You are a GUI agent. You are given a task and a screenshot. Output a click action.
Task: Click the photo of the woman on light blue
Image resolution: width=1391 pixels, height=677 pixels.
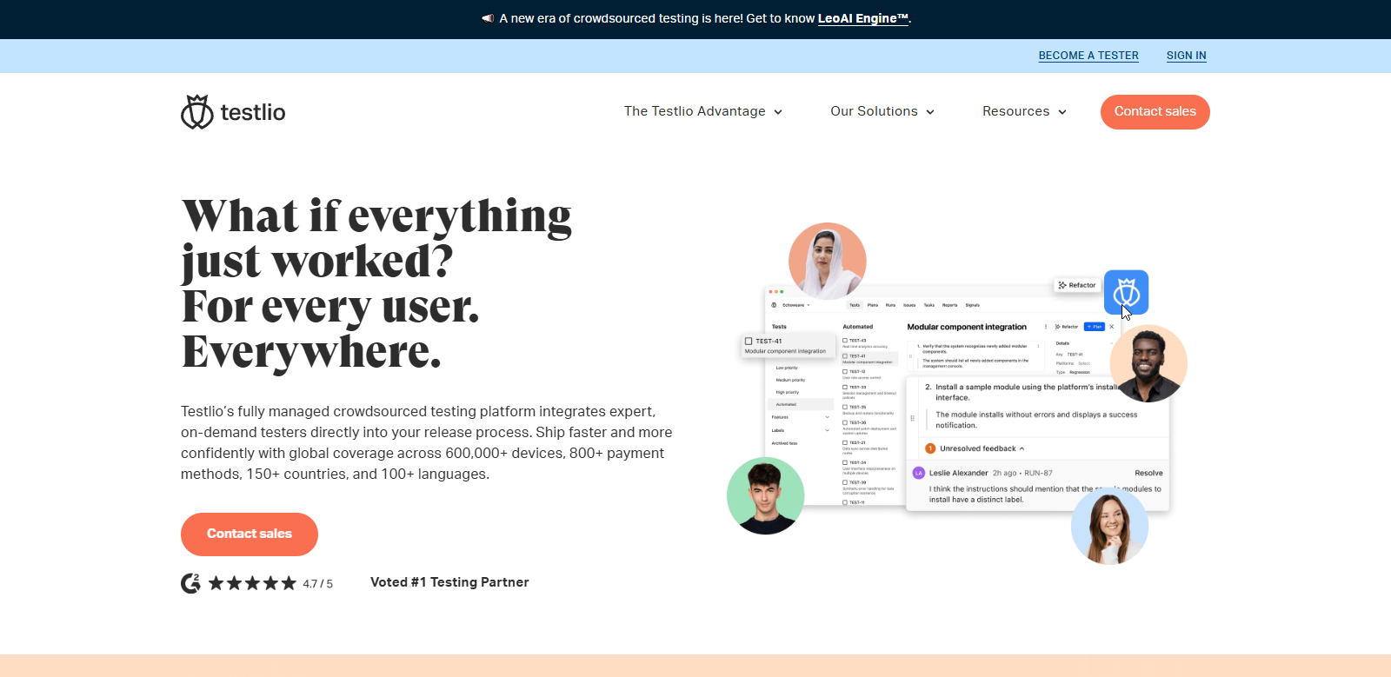[1110, 526]
